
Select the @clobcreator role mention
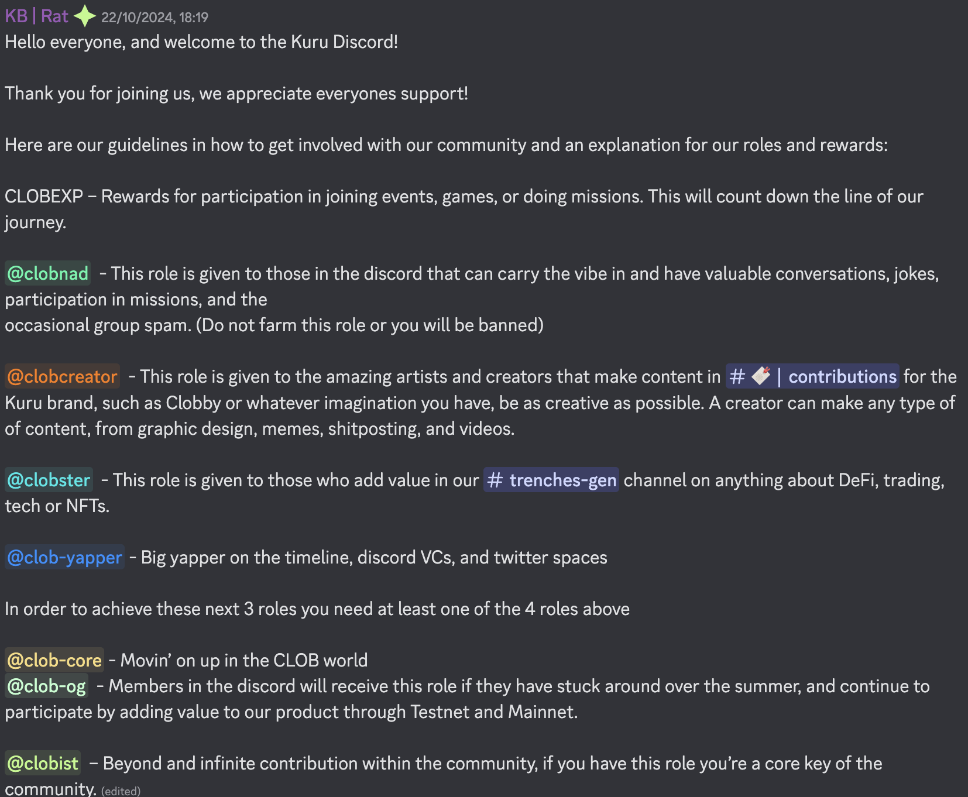[x=63, y=376]
